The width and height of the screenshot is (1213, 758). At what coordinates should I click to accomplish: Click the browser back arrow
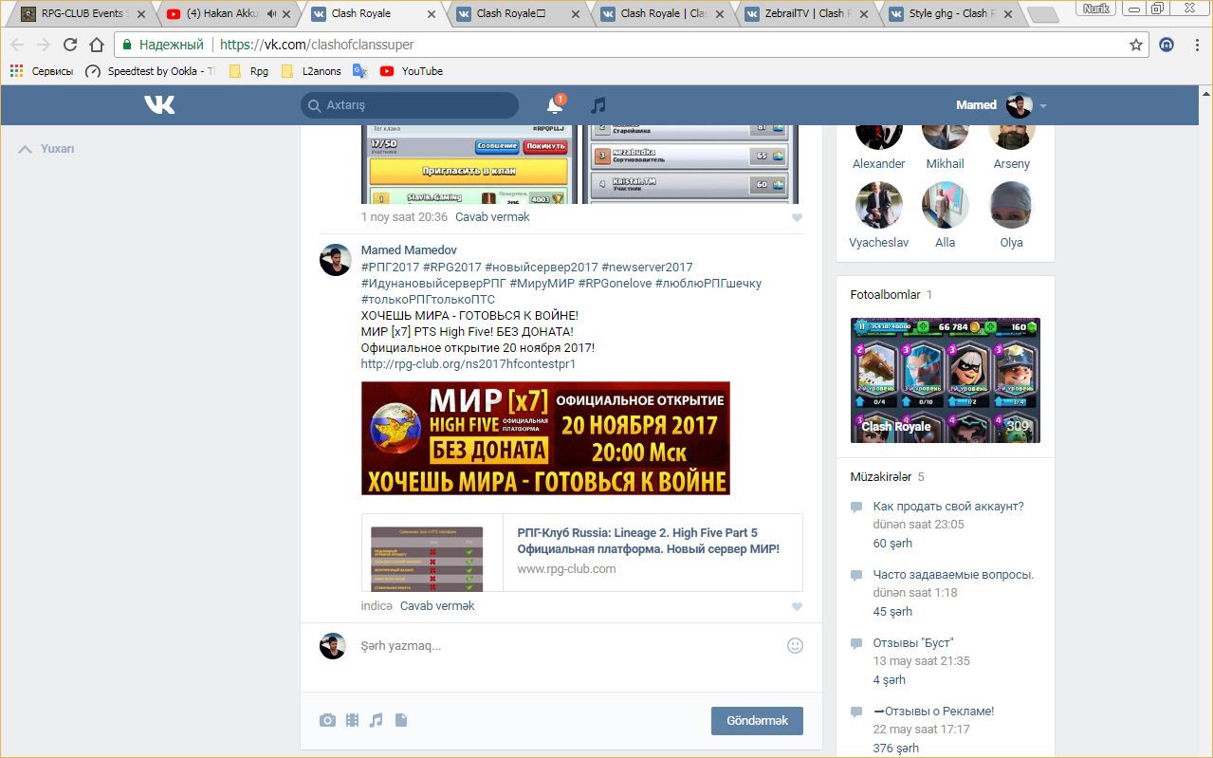tap(17, 45)
